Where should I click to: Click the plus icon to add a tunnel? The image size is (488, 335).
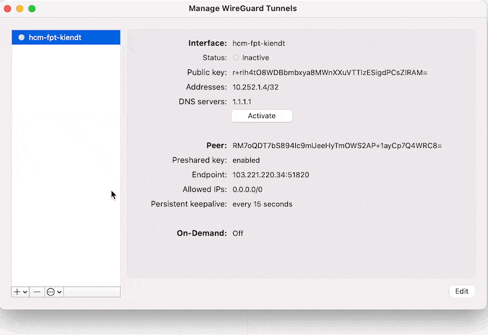(x=17, y=292)
